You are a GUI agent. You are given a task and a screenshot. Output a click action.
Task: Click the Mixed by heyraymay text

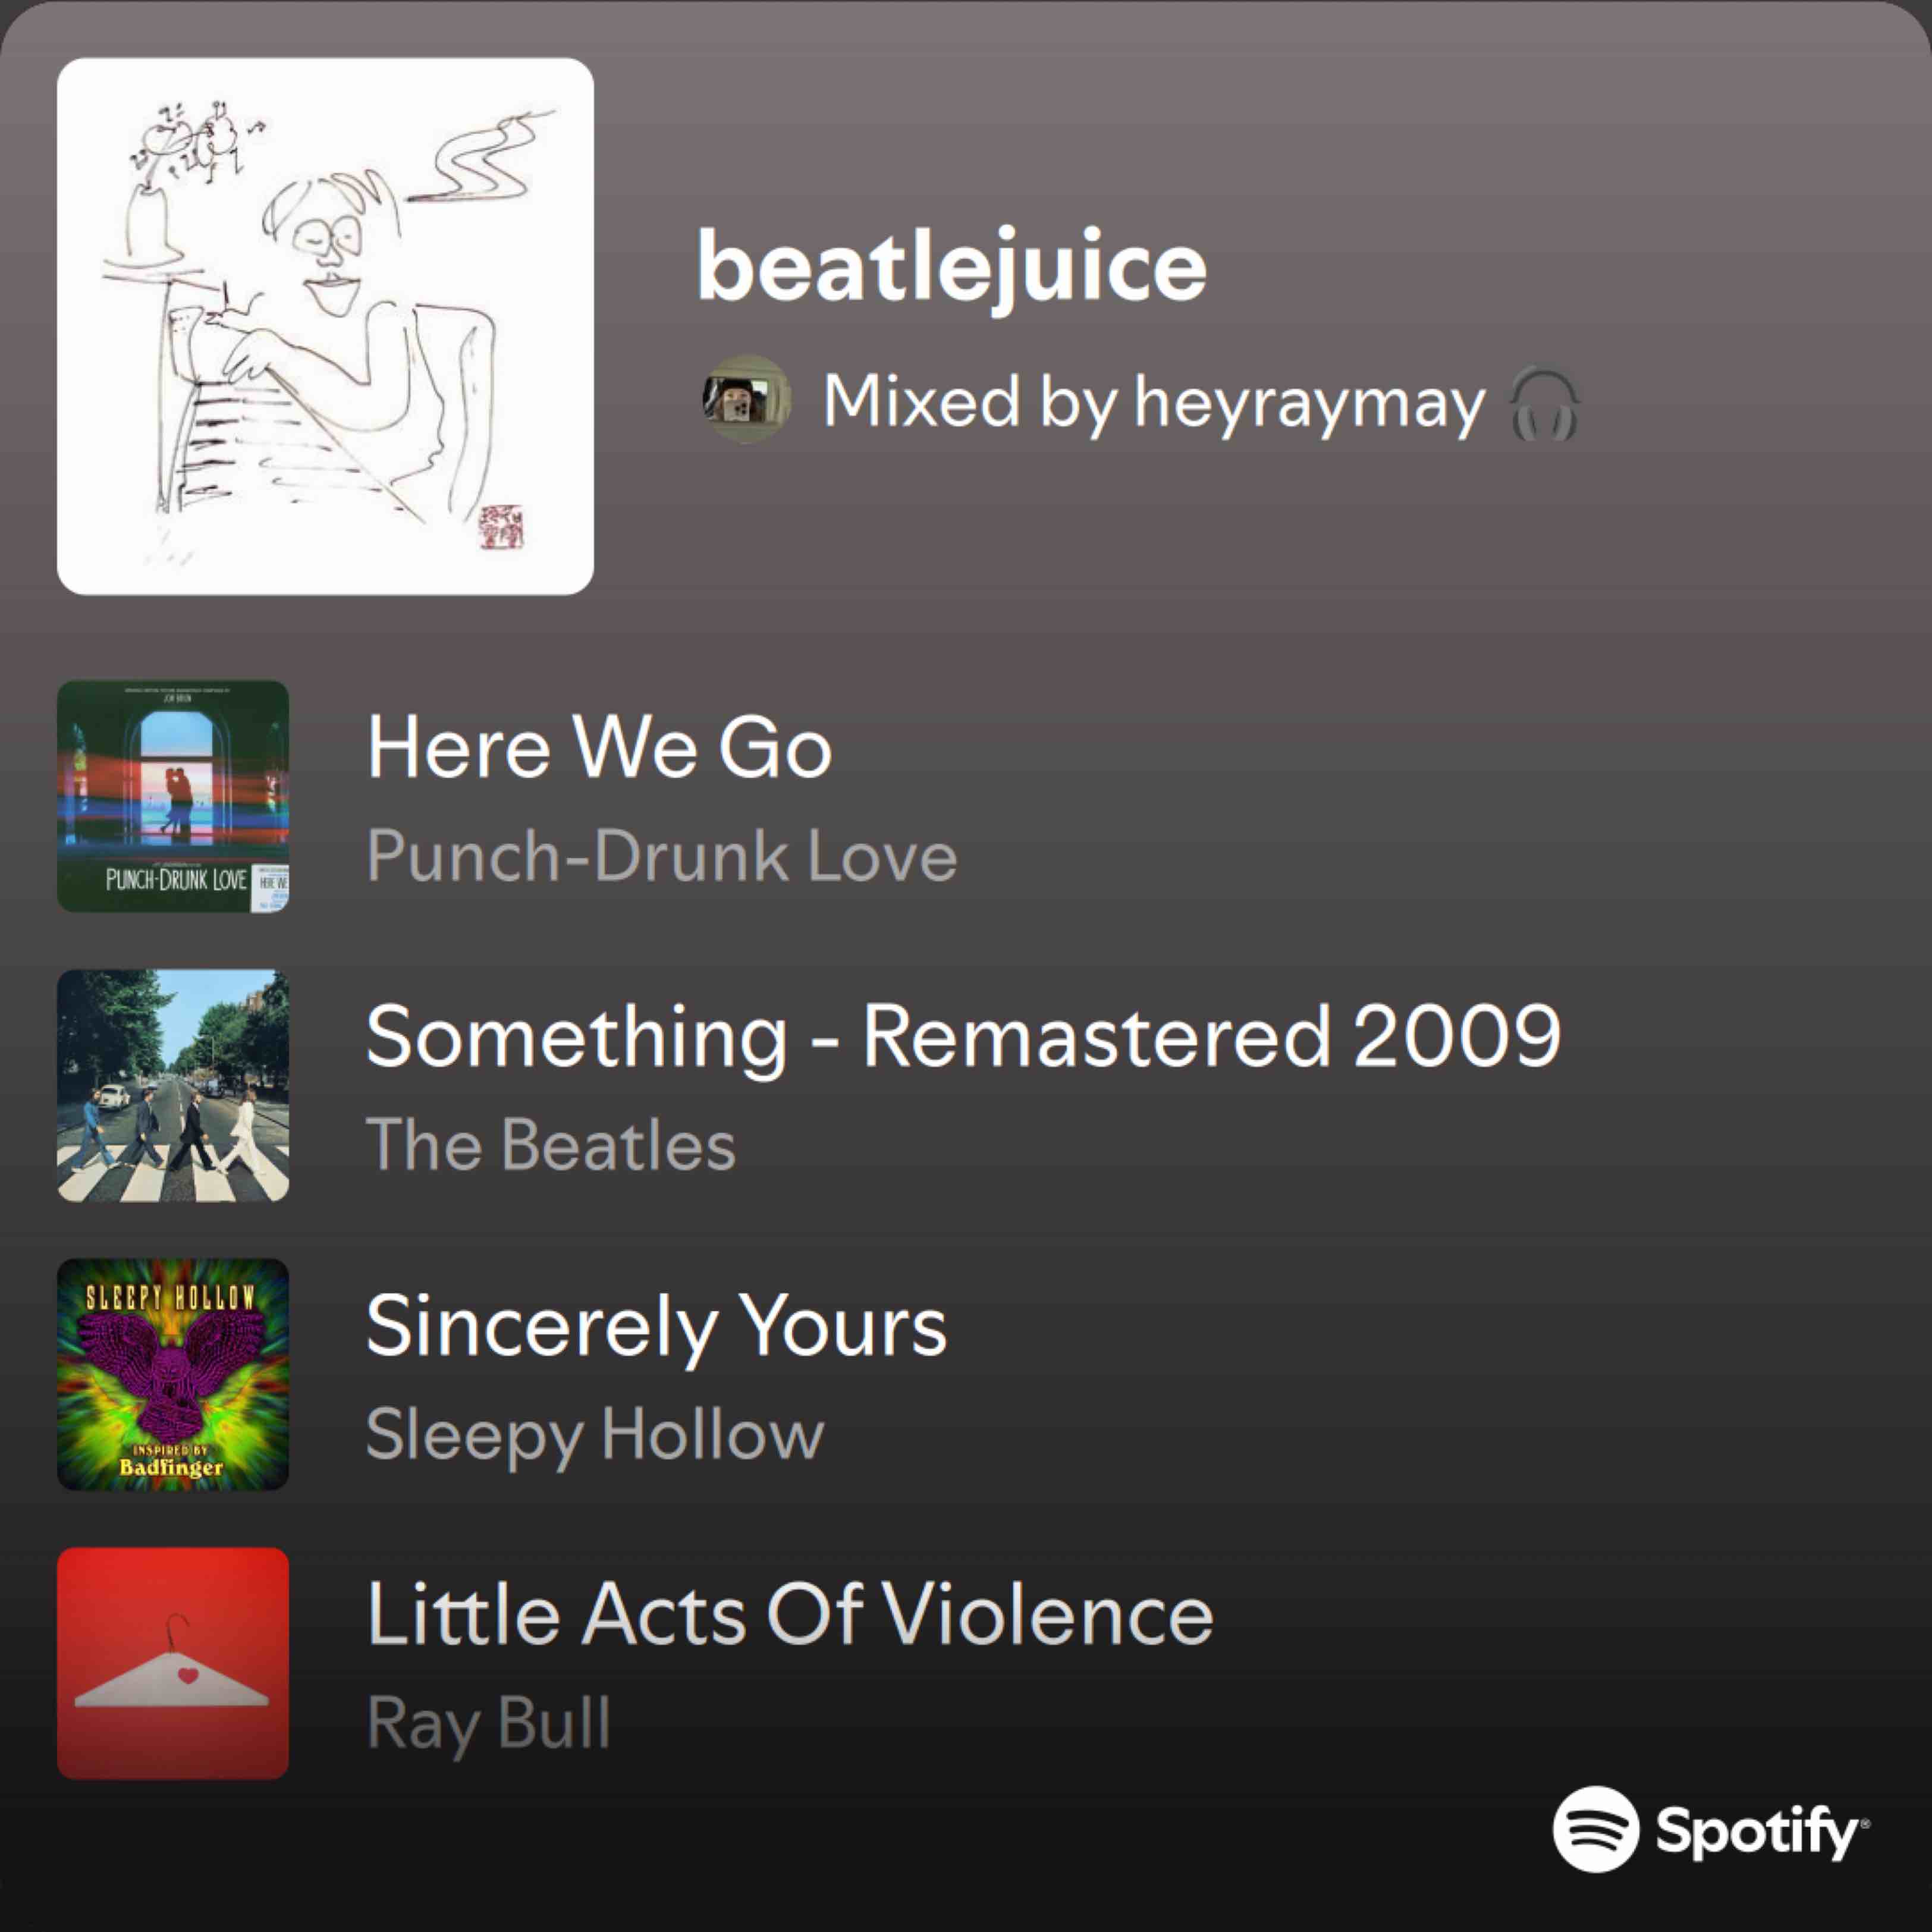coord(1153,403)
